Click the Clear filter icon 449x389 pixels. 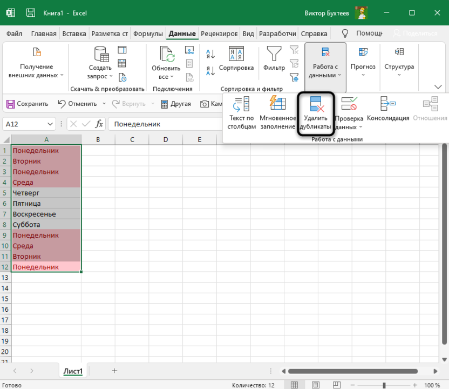click(x=294, y=50)
